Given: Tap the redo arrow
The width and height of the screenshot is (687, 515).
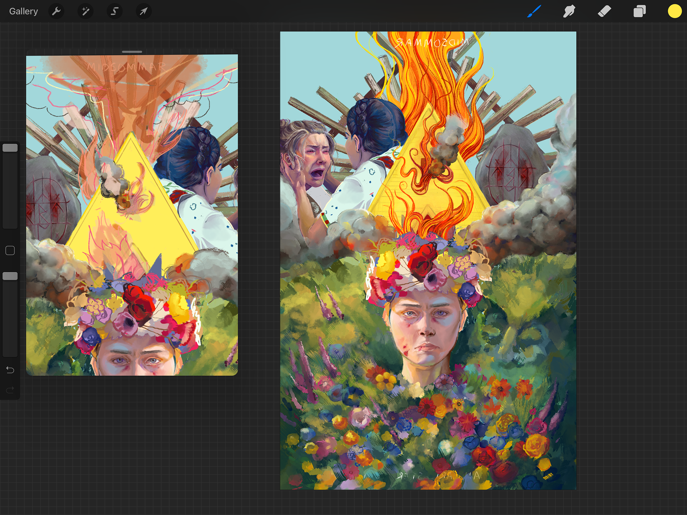Looking at the screenshot, I should pyautogui.click(x=10, y=389).
